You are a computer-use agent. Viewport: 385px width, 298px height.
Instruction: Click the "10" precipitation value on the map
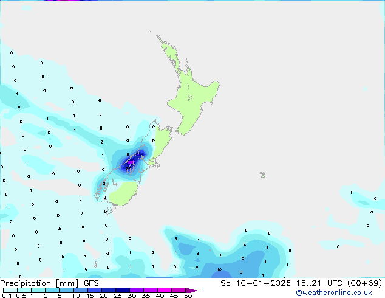pos(219,270)
